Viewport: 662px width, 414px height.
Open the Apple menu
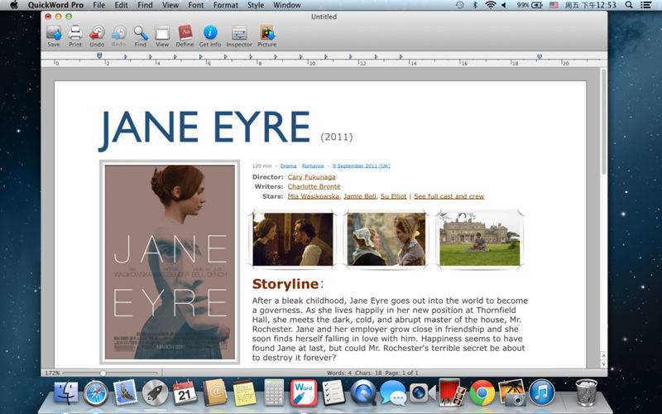[x=14, y=5]
